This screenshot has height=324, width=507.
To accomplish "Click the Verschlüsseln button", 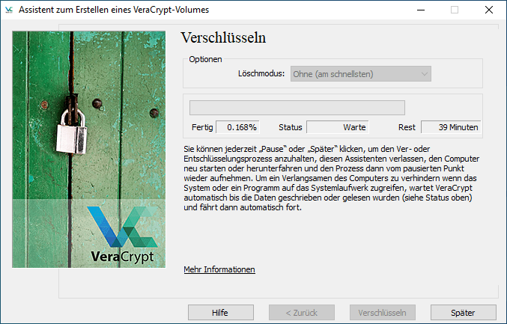I will pyautogui.click(x=382, y=313).
